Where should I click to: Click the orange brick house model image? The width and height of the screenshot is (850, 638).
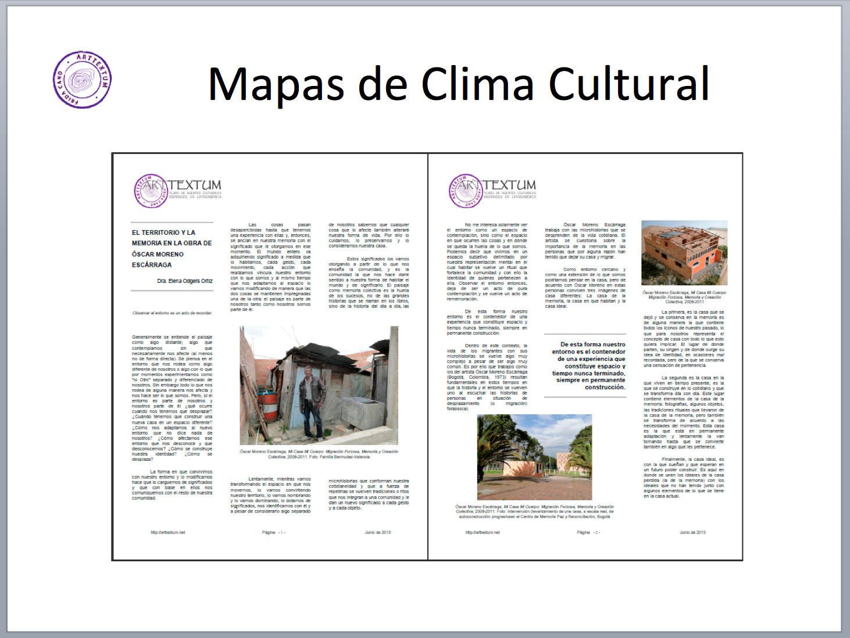[684, 253]
